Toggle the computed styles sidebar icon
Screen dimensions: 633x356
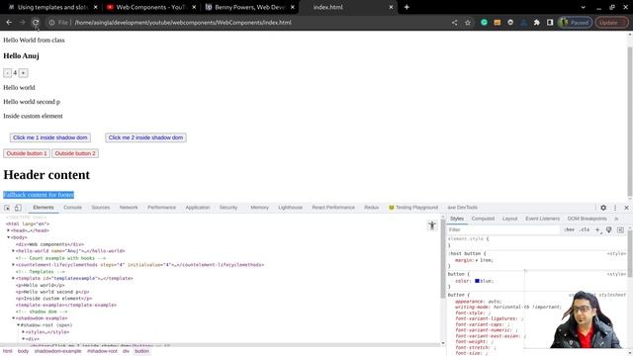coord(620,229)
